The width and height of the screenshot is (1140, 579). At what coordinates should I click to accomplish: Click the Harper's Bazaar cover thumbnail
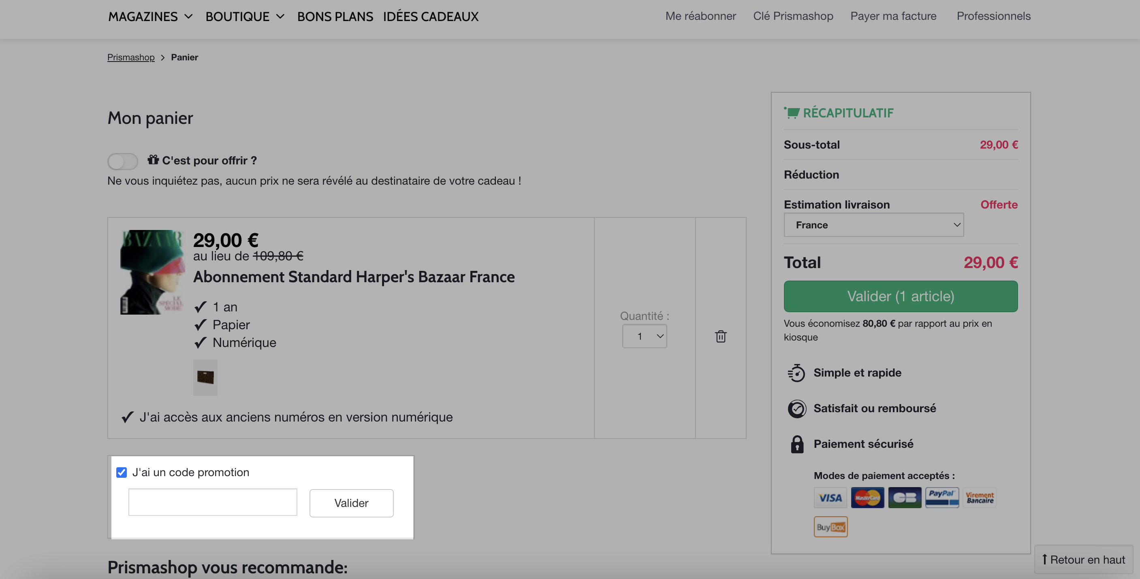click(153, 272)
